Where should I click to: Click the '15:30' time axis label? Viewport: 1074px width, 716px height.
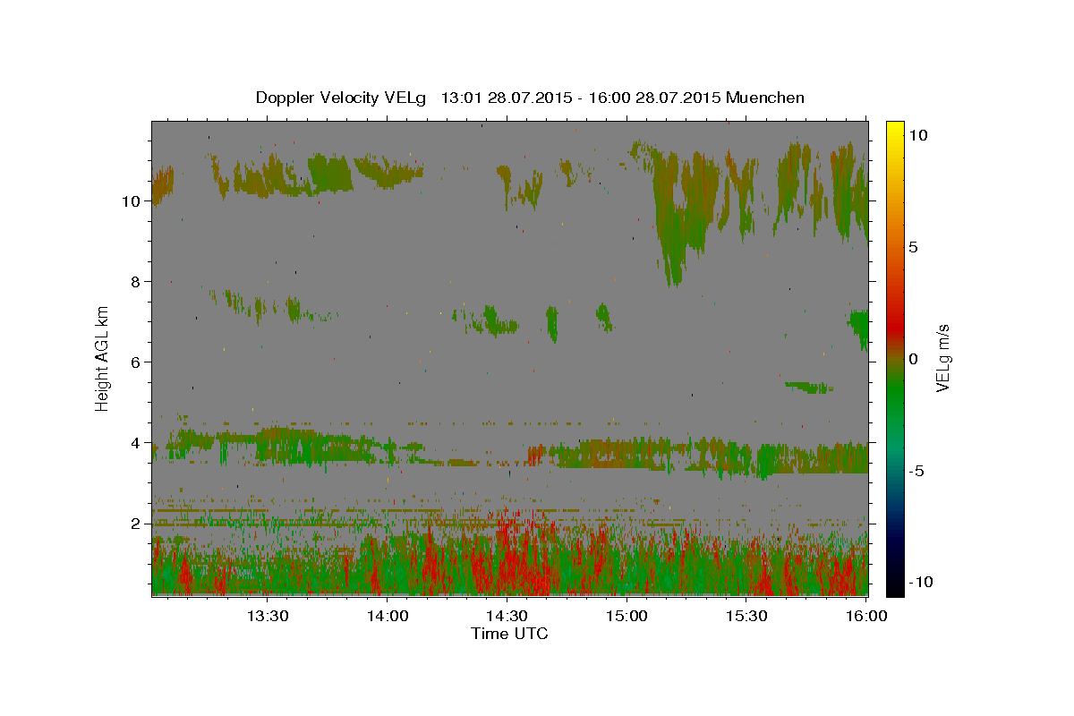746,616
